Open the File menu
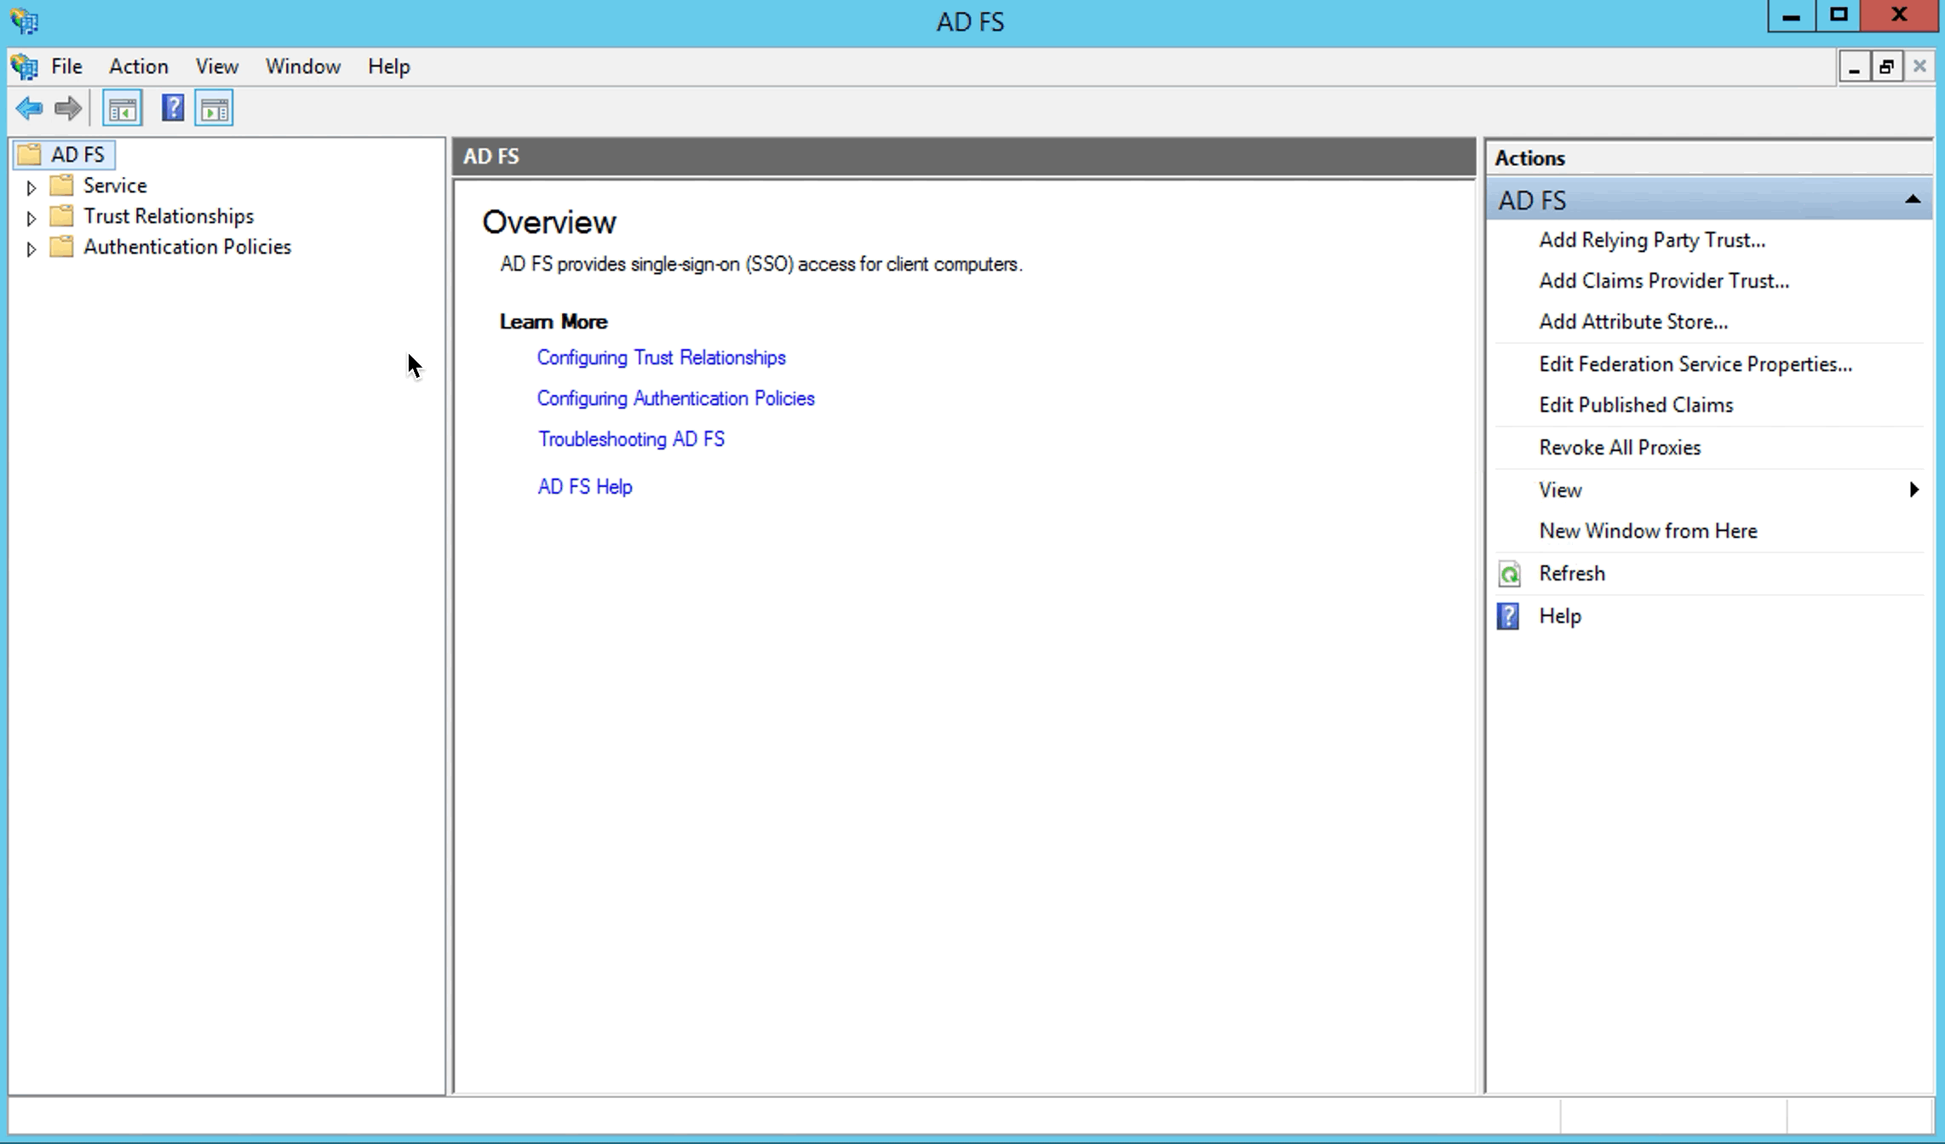 tap(66, 66)
